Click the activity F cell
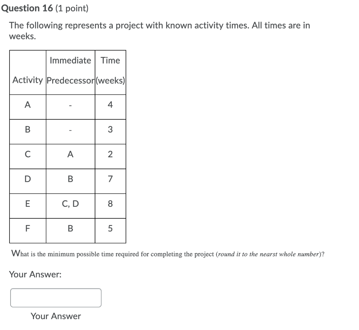359x330 pixels. point(28,230)
